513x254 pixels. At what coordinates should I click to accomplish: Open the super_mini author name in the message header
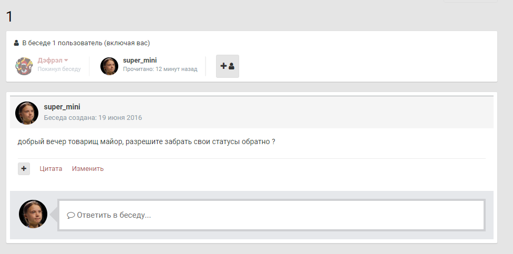(62, 107)
